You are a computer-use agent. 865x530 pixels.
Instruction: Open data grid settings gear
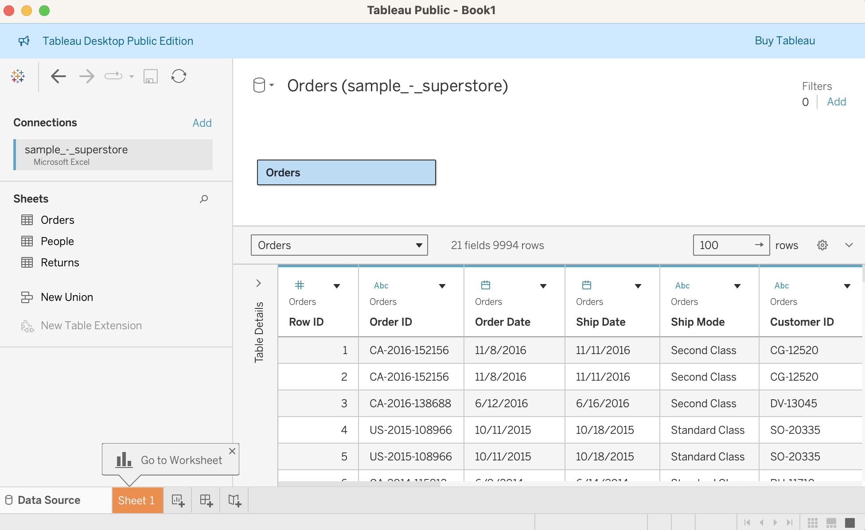click(x=822, y=245)
